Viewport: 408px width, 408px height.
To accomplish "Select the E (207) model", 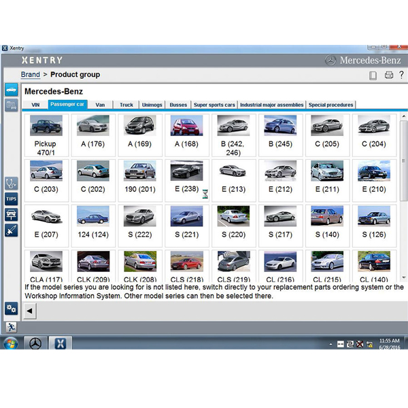I will point(46,226).
